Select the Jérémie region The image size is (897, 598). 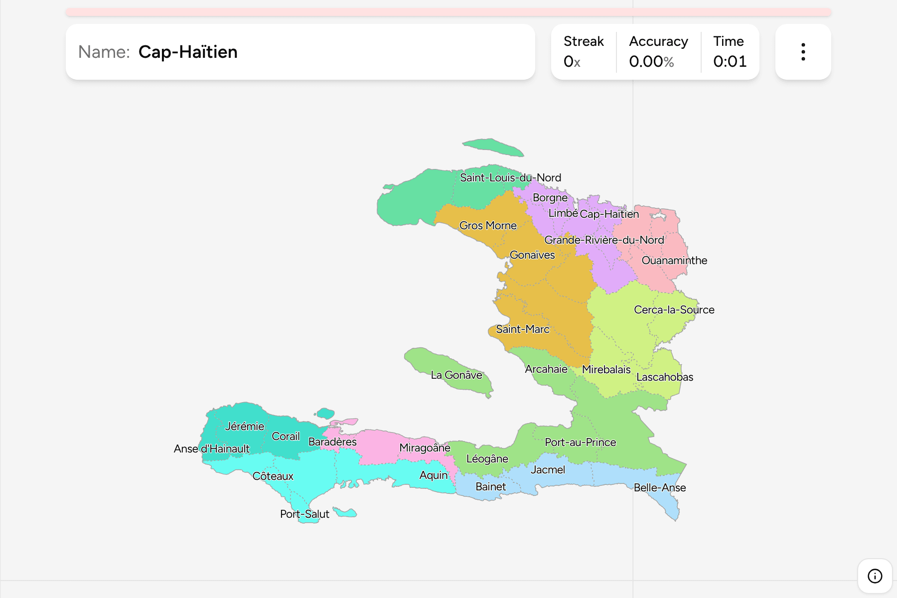point(245,427)
